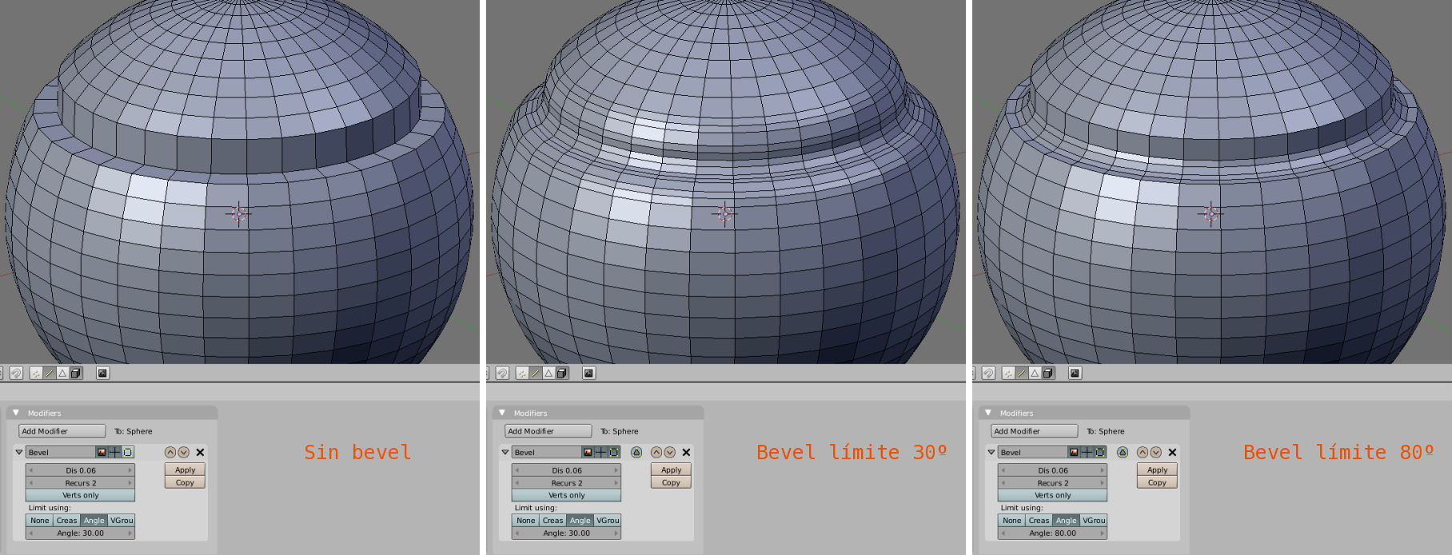1452x555 pixels.
Task: Click Apply button in Bevel límite 80º panel
Action: click(1157, 470)
